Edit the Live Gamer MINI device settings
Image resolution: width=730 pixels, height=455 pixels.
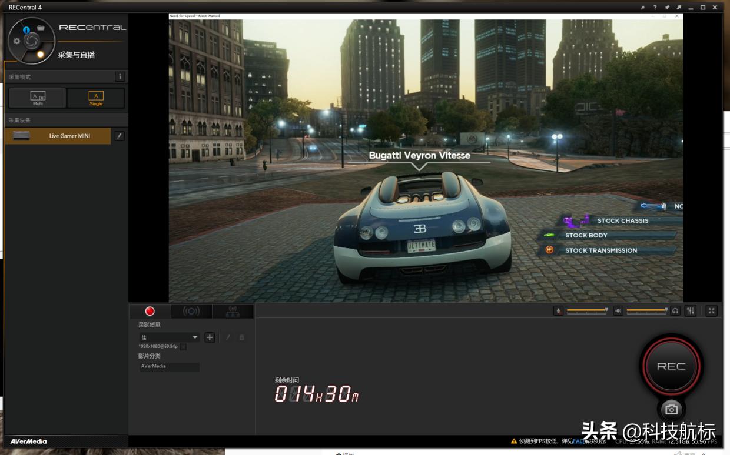coord(120,136)
